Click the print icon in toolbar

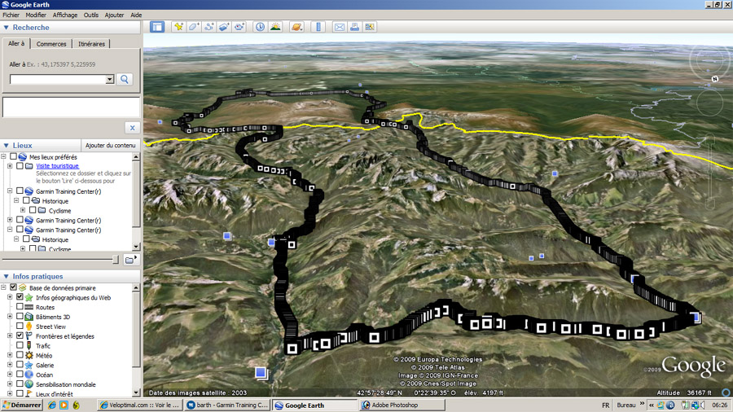tap(354, 27)
